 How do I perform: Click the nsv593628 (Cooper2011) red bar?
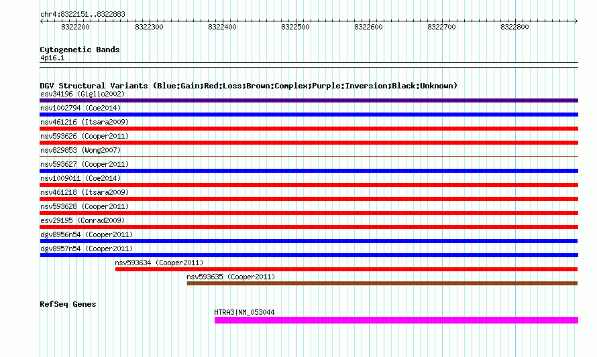pos(309,213)
